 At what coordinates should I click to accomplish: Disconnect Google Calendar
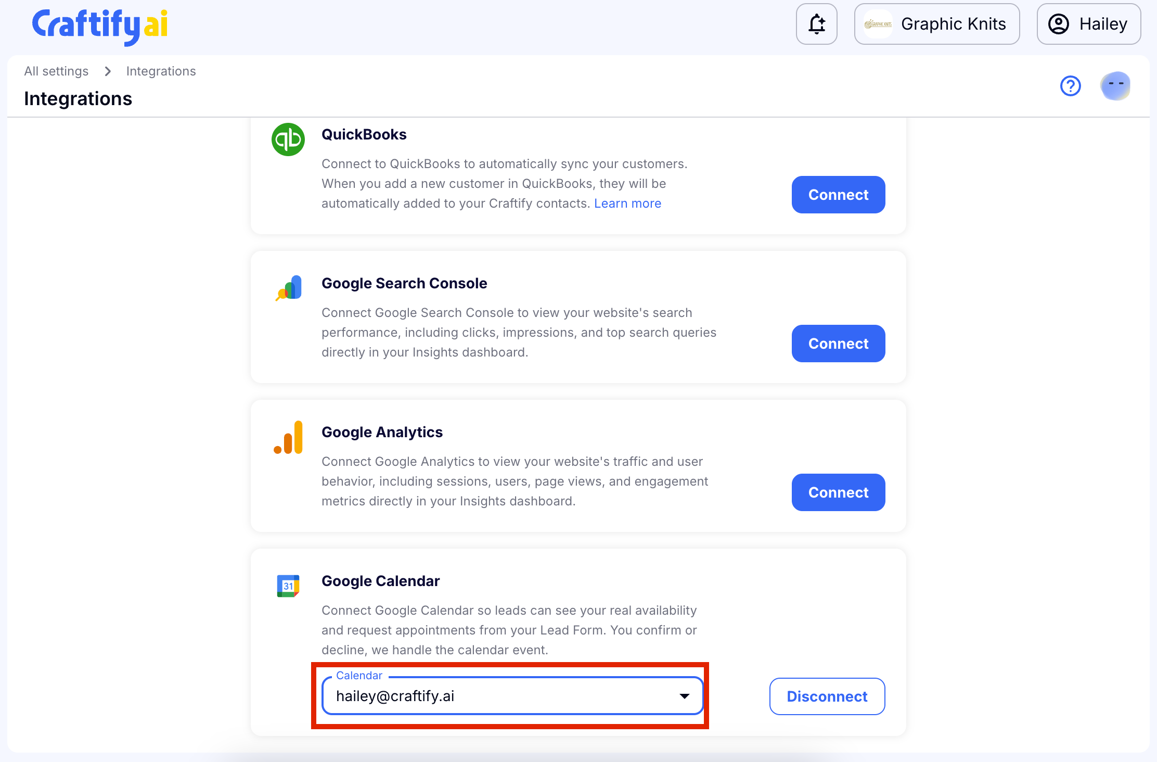point(827,696)
